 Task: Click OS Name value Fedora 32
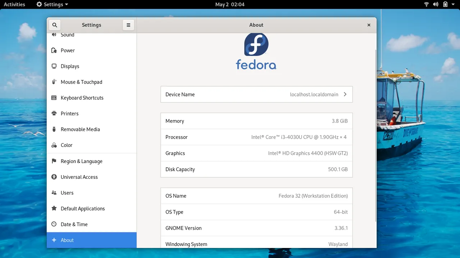tap(313, 196)
